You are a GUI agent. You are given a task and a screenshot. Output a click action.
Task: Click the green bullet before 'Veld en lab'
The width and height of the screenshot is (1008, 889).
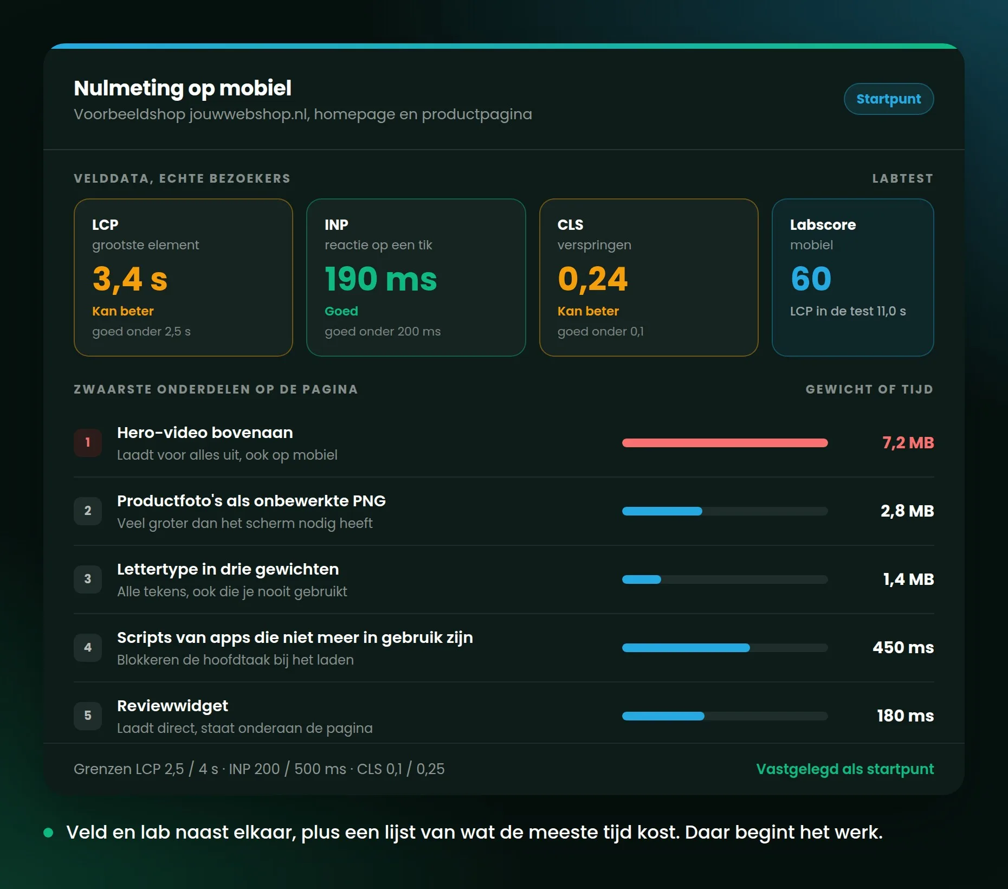(x=48, y=833)
